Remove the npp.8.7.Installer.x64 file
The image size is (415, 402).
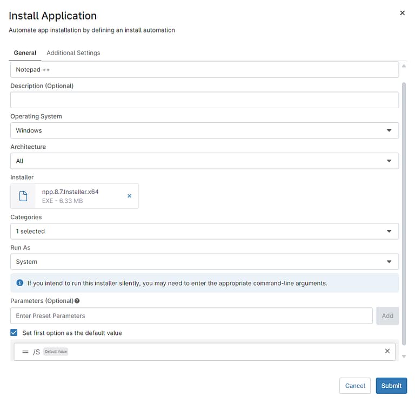[x=129, y=196]
